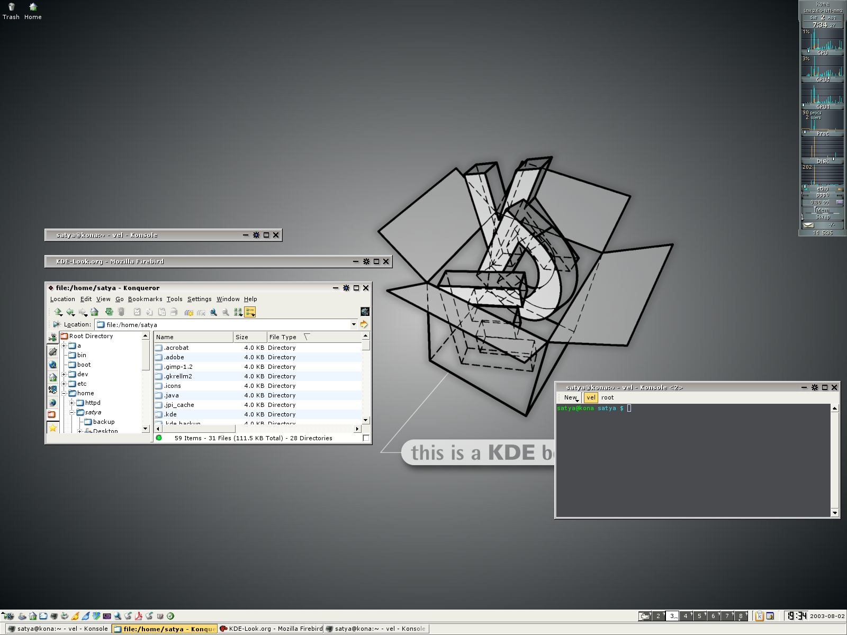
Task: Activate file:/home/satya Konqueror taskbar button
Action: [165, 629]
